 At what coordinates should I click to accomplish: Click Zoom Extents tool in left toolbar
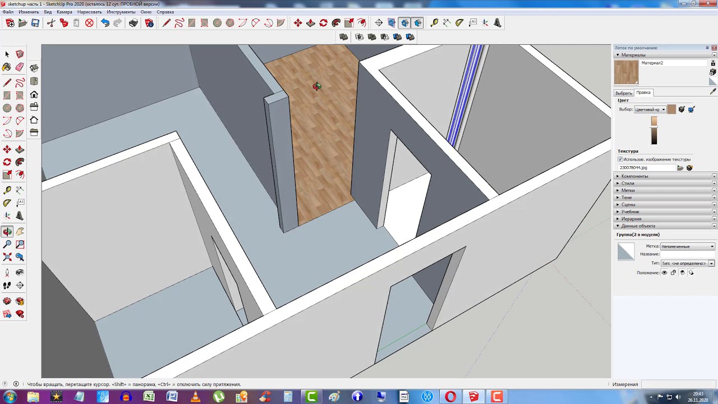click(7, 258)
